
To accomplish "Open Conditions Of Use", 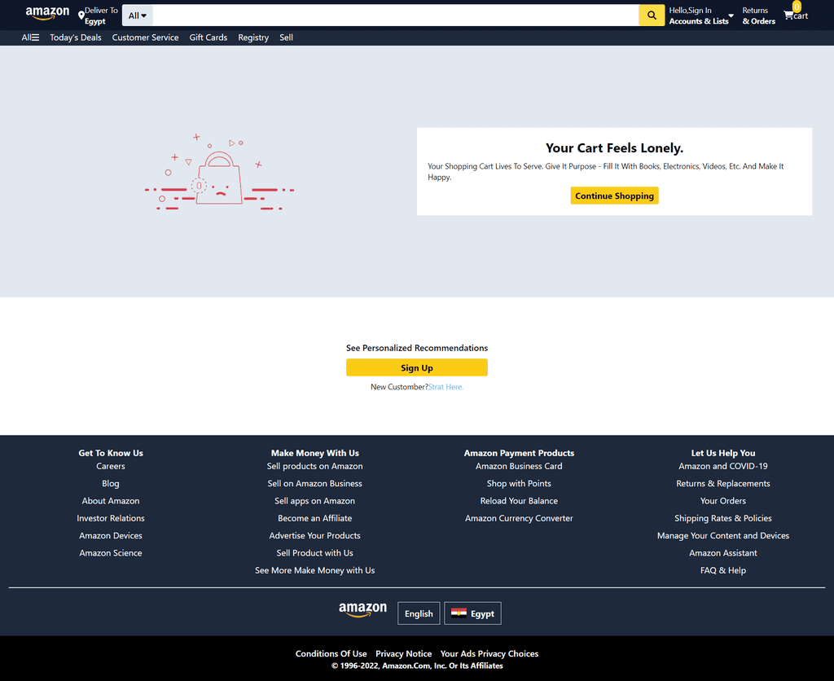I will click(x=331, y=653).
